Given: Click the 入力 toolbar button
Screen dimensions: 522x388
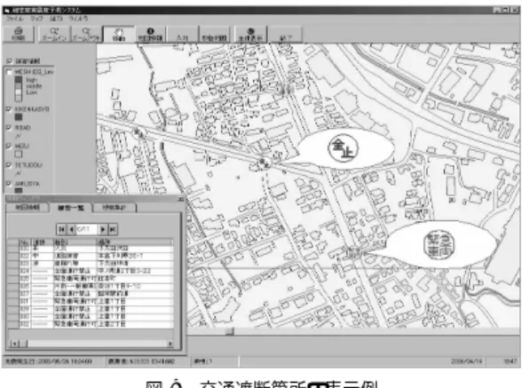Looking at the screenshot, I should click(182, 34).
